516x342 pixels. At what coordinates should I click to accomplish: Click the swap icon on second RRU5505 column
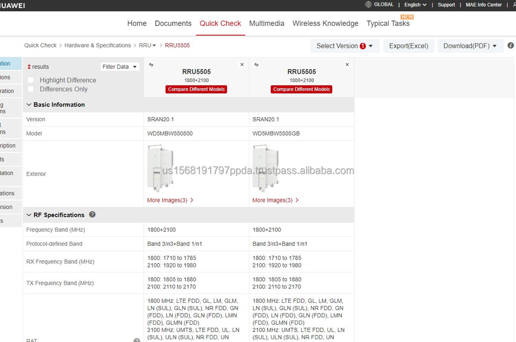[256, 65]
